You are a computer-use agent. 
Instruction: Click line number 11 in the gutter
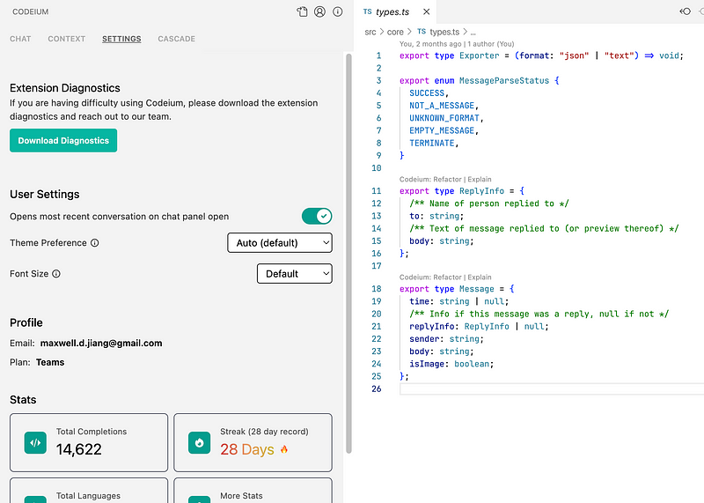pyautogui.click(x=377, y=191)
